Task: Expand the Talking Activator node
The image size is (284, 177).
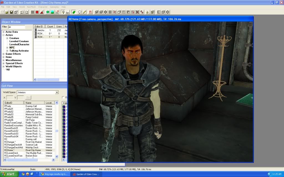Action: 7,51
